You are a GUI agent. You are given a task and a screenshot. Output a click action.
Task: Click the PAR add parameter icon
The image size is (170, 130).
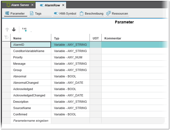(x=24, y=29)
